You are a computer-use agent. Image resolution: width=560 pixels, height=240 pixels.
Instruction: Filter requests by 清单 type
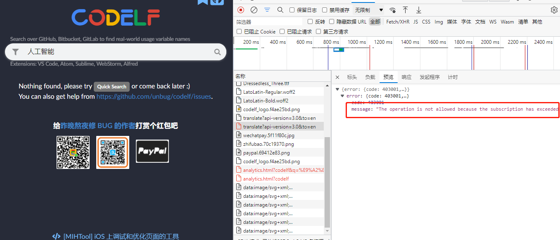(523, 22)
